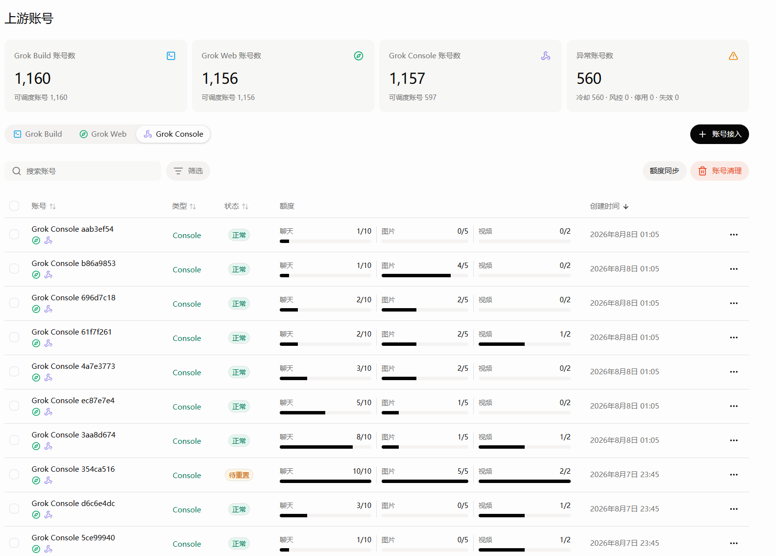Image resolution: width=776 pixels, height=556 pixels.
Task: Open more actions for Grok Console ec87e7e4
Action: tap(734, 406)
